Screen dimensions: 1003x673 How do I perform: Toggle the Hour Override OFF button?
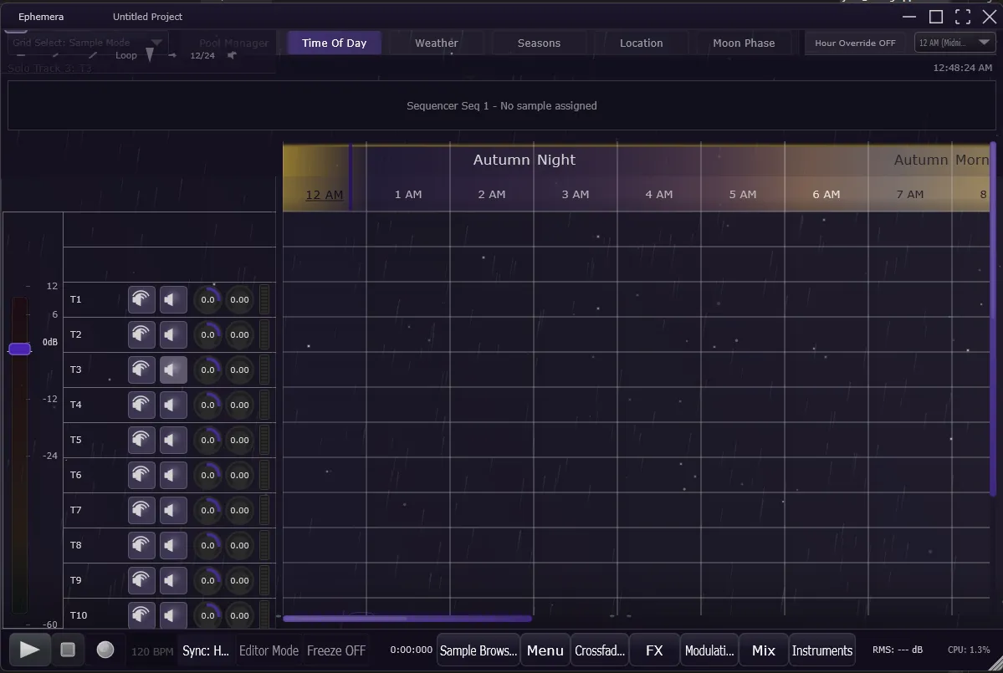pyautogui.click(x=855, y=43)
